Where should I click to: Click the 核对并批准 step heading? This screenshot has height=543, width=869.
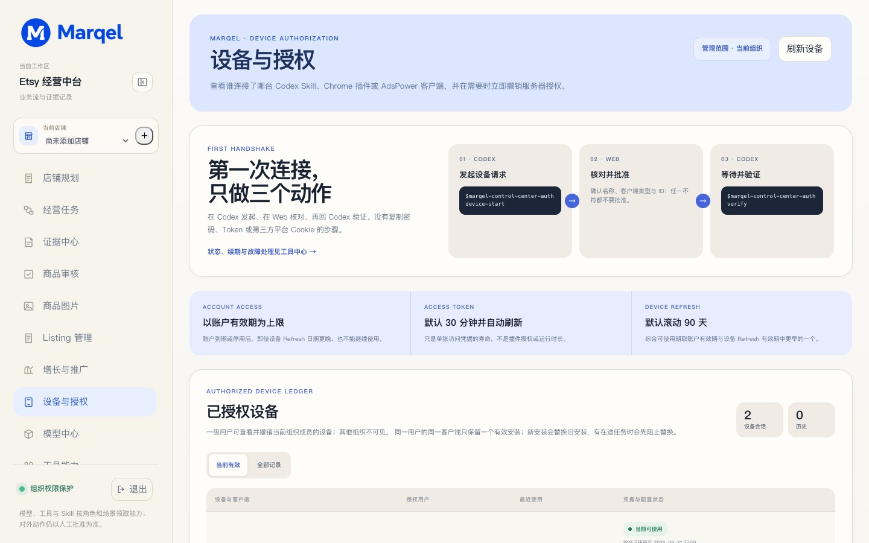[x=610, y=174]
